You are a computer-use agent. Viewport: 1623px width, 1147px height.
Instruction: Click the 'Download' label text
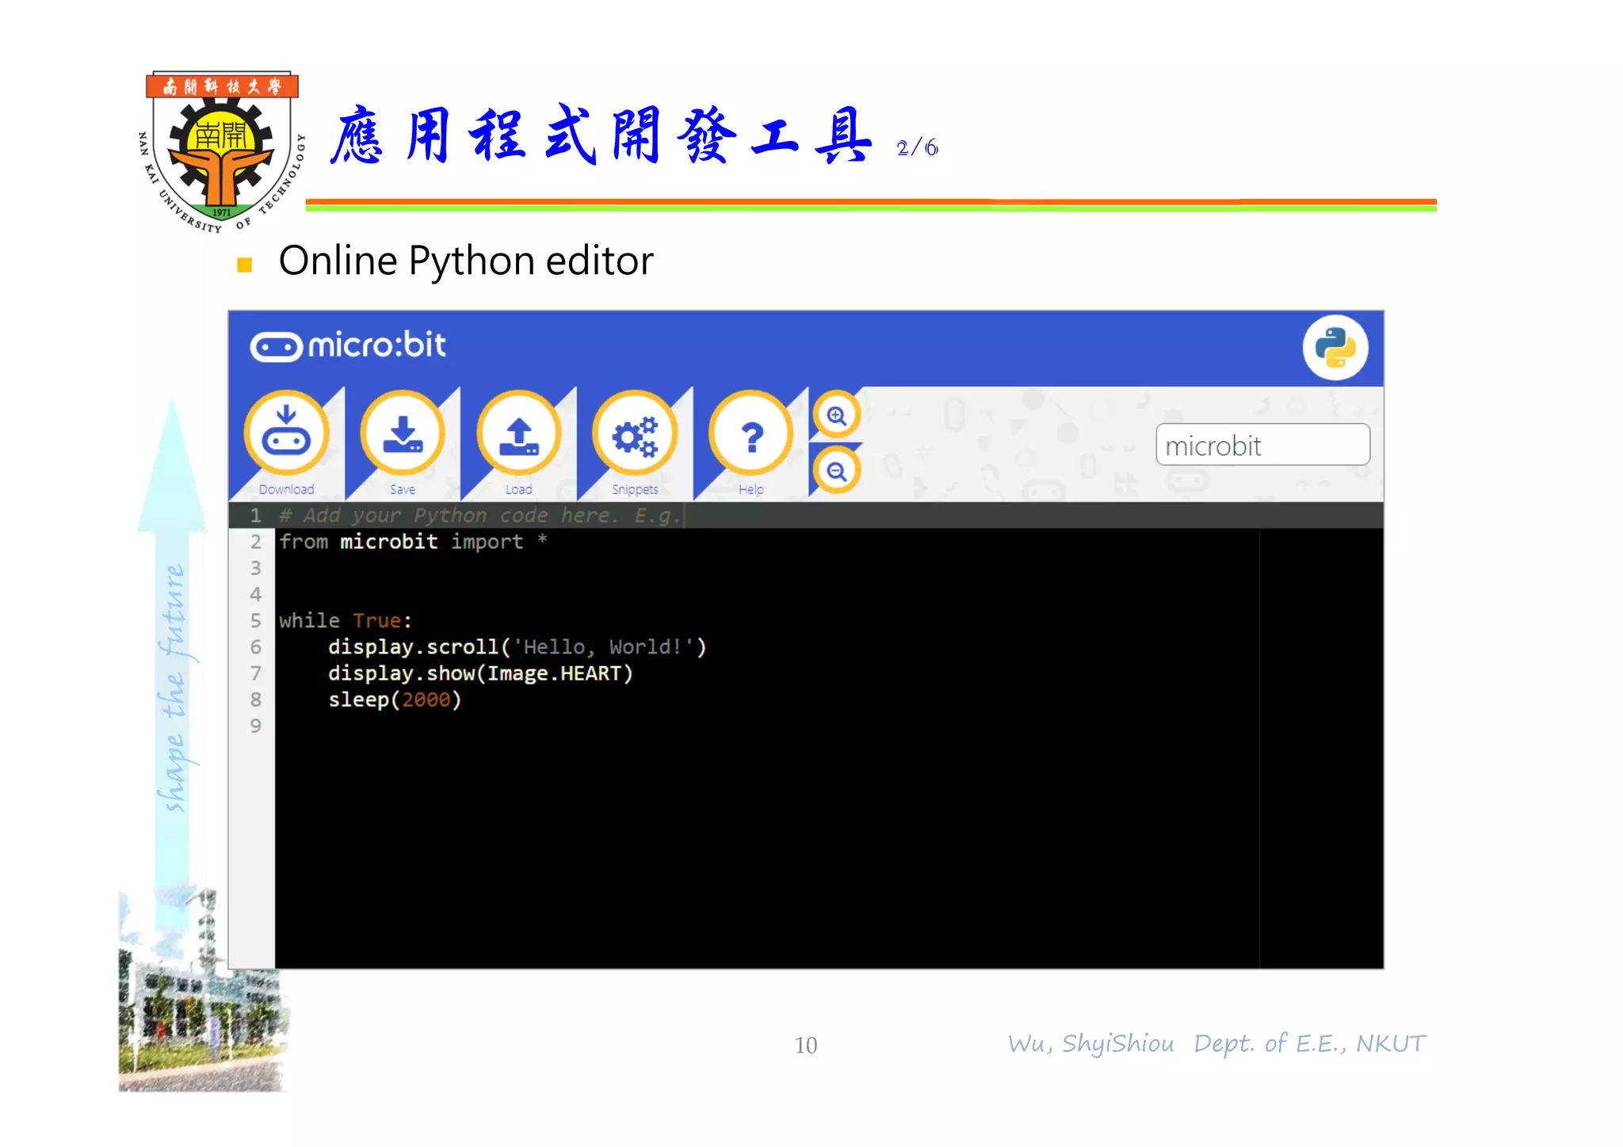pos(286,490)
